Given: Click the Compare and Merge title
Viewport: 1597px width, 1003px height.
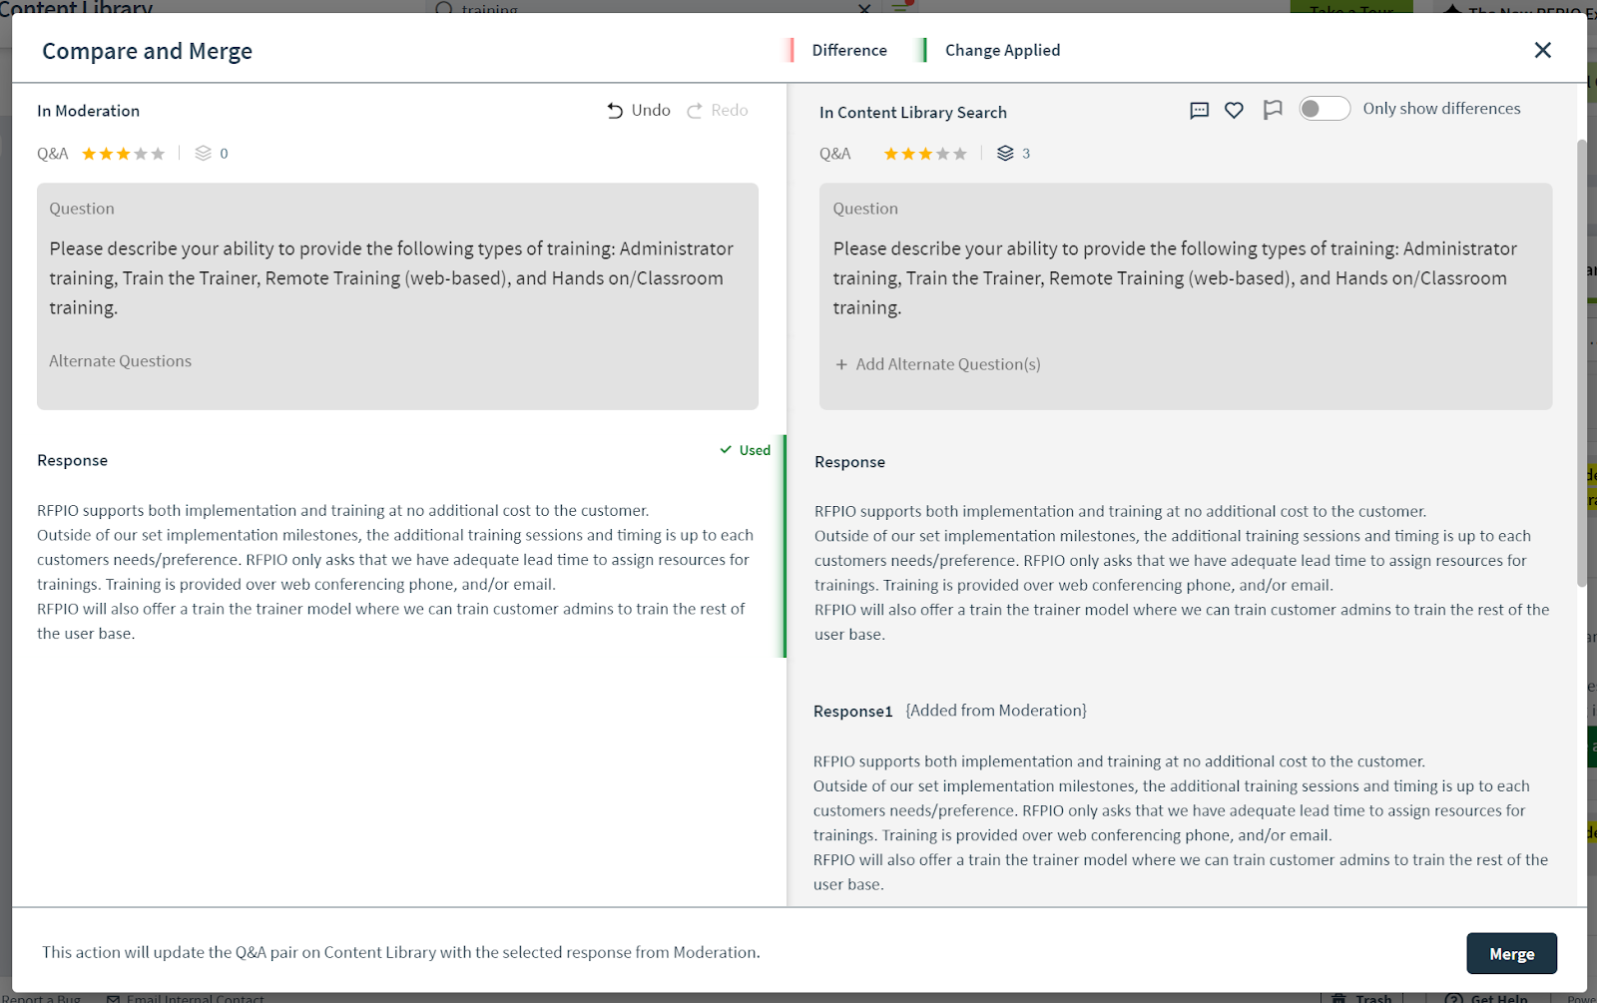Looking at the screenshot, I should [147, 51].
